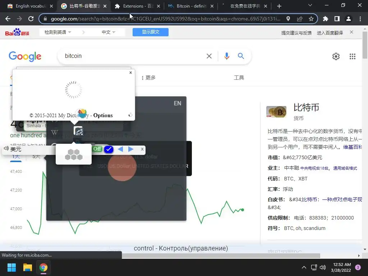Open Chrome from the taskbar
The height and width of the screenshot is (276, 368).
(43, 267)
